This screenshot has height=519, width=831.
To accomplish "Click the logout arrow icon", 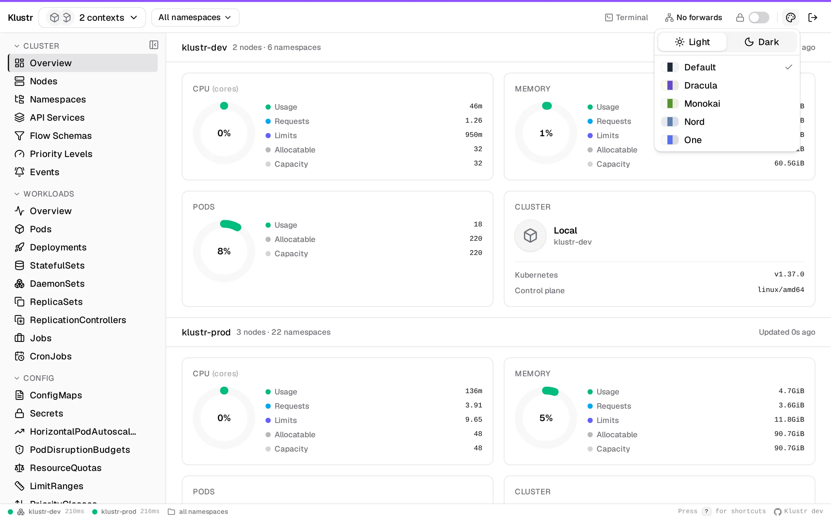I will tap(813, 18).
